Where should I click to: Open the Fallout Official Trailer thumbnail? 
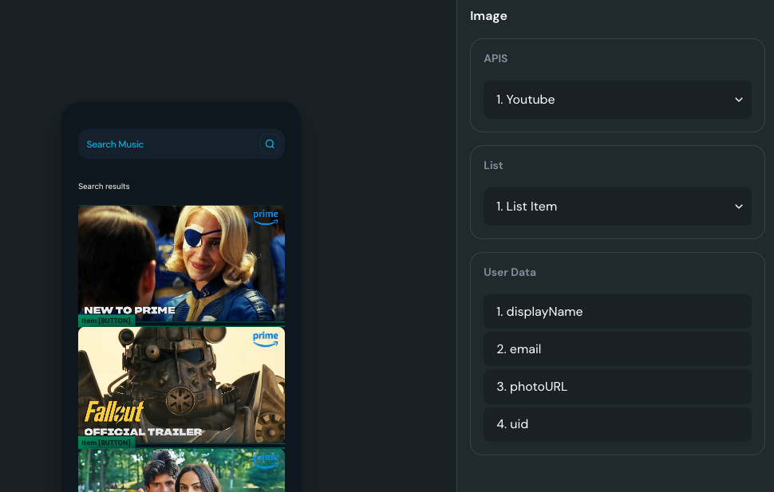coord(181,385)
